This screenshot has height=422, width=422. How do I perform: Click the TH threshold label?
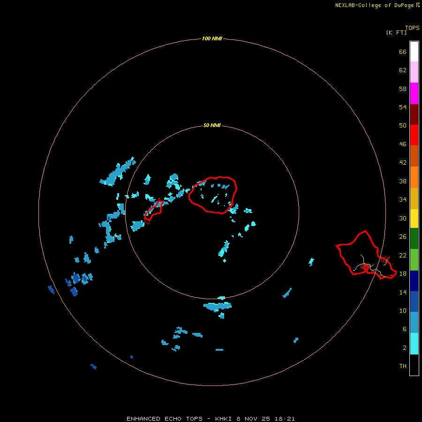[403, 366]
